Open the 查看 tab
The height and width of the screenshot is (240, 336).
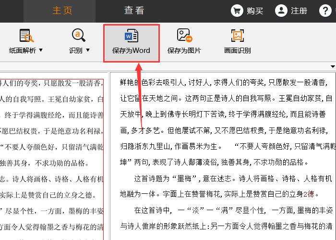point(134,10)
